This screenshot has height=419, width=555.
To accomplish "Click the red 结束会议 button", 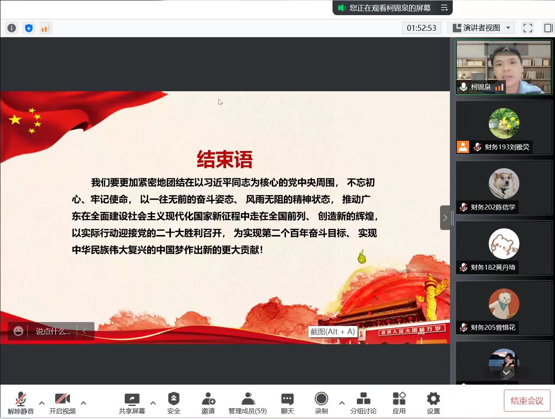I will [527, 401].
